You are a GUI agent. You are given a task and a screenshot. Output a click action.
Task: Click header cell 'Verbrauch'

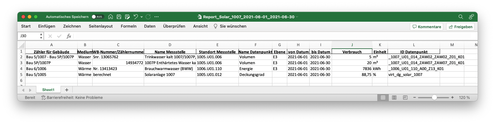(352, 52)
